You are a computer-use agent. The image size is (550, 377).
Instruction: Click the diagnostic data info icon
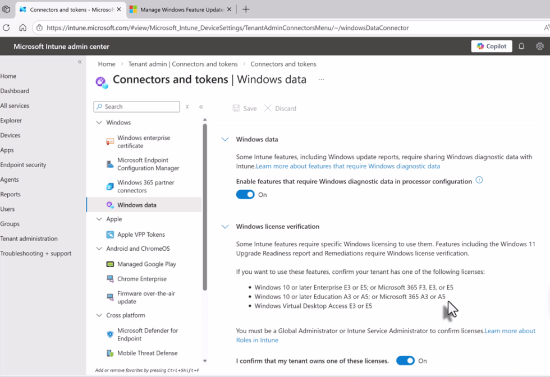(x=479, y=180)
